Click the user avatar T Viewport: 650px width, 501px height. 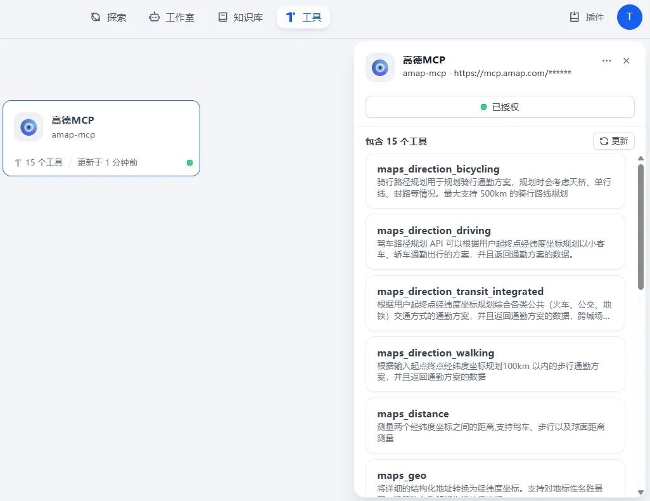629,17
